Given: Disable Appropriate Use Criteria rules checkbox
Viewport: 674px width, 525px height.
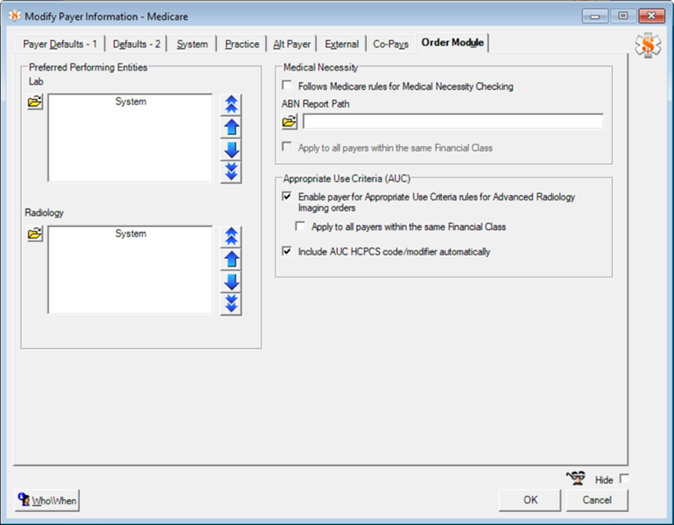Looking at the screenshot, I should coord(287,197).
